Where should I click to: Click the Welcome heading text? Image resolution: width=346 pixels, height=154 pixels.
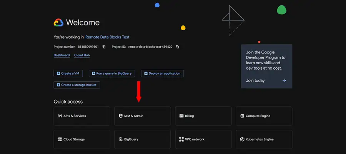coord(83,23)
